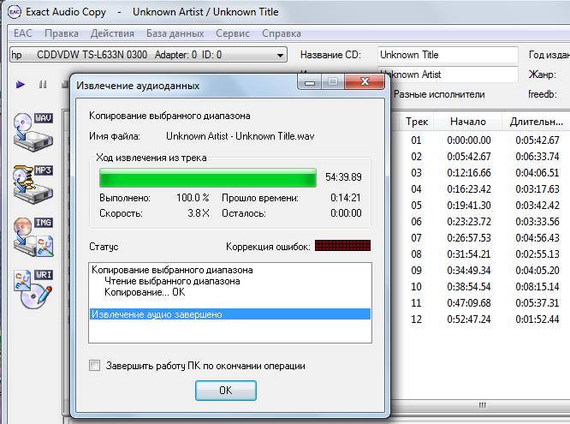Click the horizontal scrollbar of track list
The image size is (570, 424).
point(480,404)
